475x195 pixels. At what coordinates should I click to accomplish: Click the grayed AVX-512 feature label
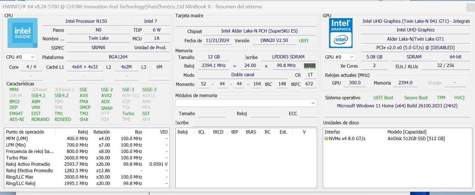click(x=131, y=96)
